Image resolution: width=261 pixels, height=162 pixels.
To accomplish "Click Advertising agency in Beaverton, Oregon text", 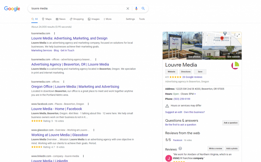I will pos(187,82).
